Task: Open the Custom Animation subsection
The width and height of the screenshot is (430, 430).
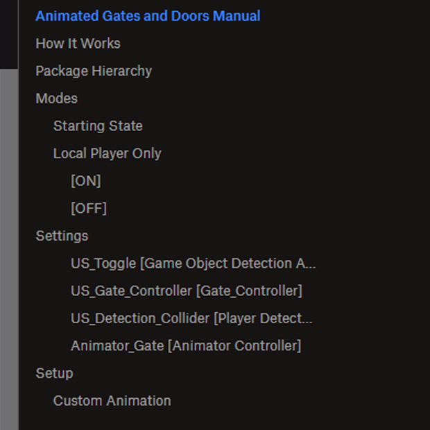Action: [x=112, y=401]
